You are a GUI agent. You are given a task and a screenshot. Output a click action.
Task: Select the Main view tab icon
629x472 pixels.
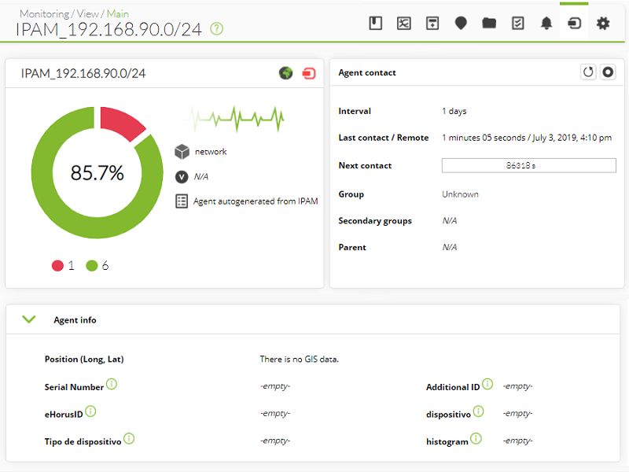[x=574, y=24]
